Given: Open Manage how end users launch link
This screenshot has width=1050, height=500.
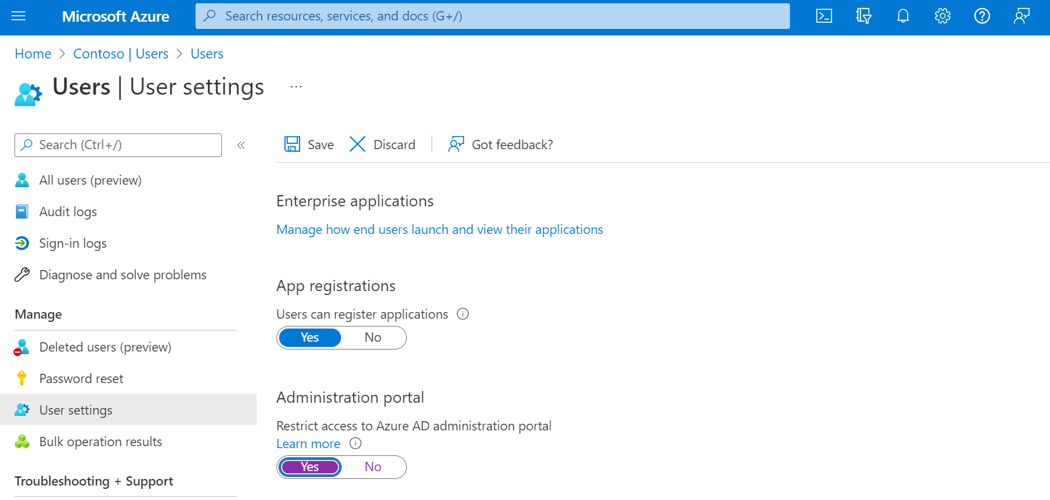Looking at the screenshot, I should pyautogui.click(x=440, y=229).
